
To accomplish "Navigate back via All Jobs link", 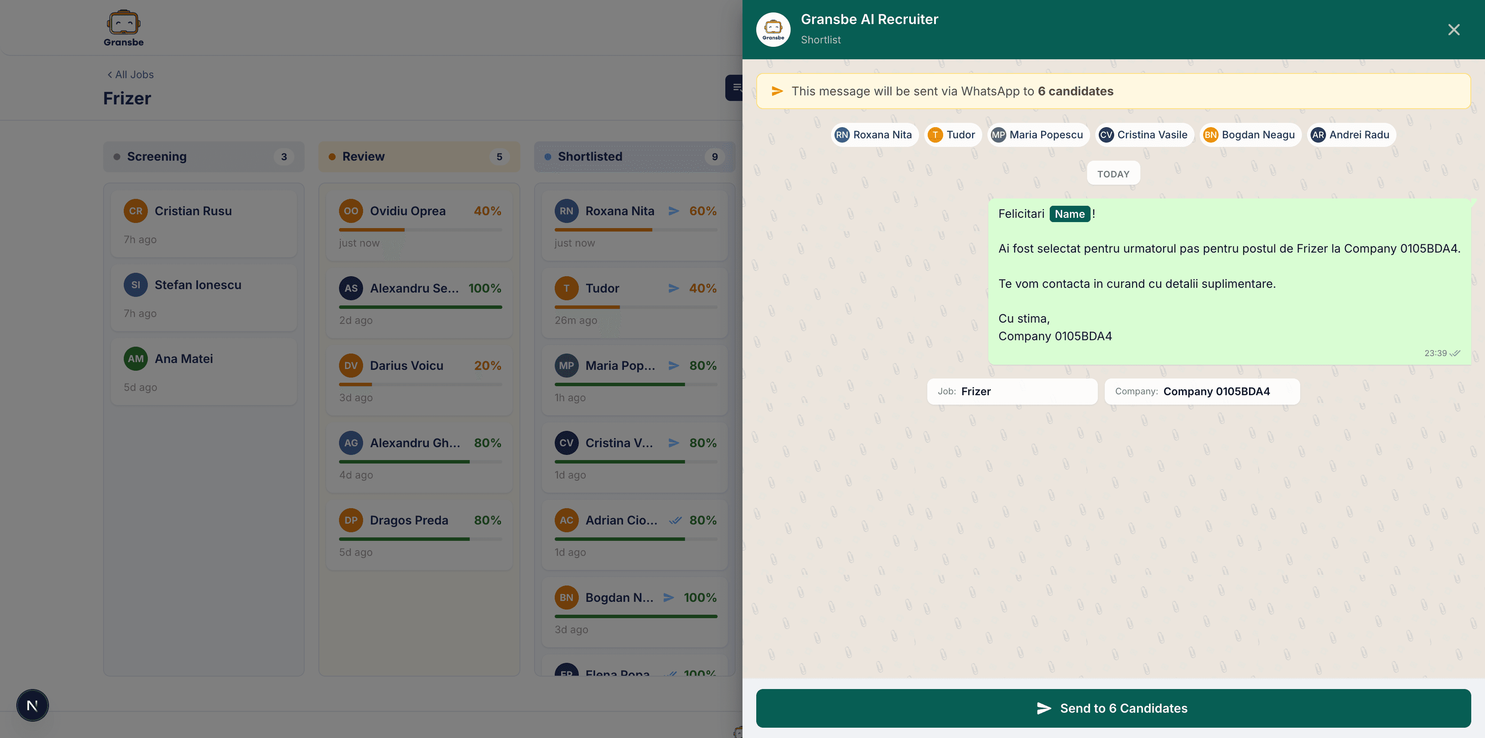I will [x=129, y=74].
